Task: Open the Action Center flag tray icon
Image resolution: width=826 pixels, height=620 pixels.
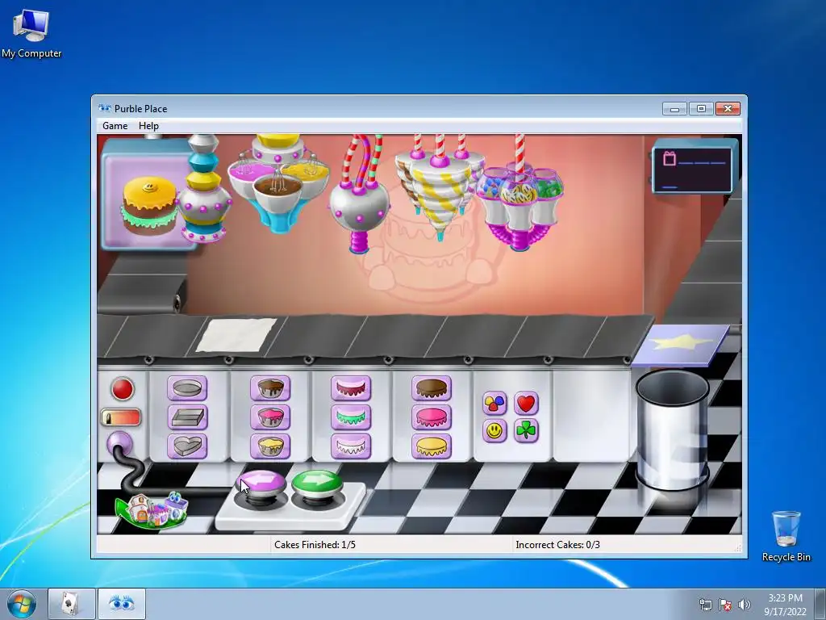Action: (x=725, y=605)
